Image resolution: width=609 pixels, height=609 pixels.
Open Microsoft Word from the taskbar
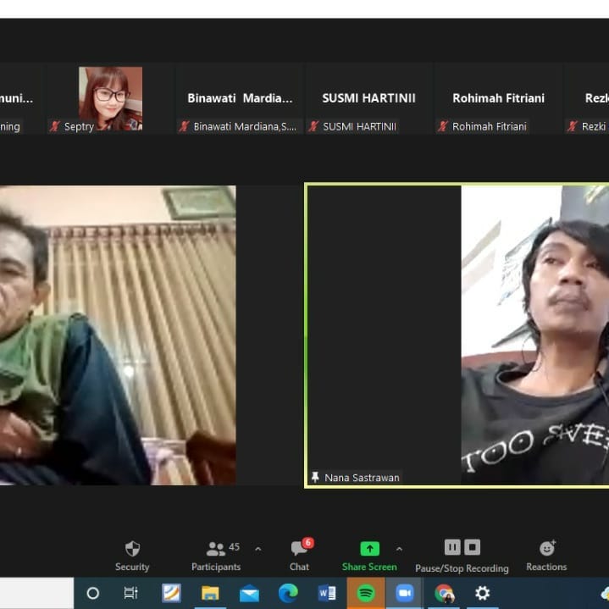point(327,594)
